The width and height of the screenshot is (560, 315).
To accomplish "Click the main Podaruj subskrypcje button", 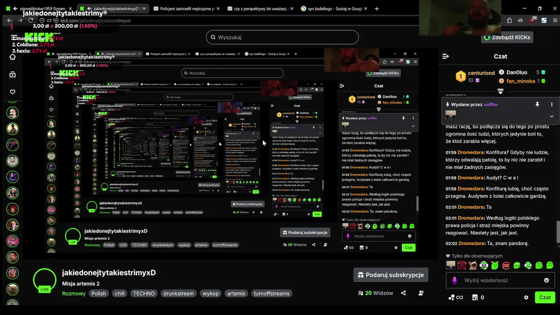I will [x=391, y=275].
